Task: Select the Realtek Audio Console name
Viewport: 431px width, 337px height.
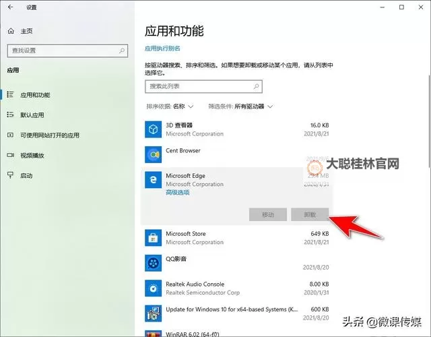Action: click(x=195, y=284)
